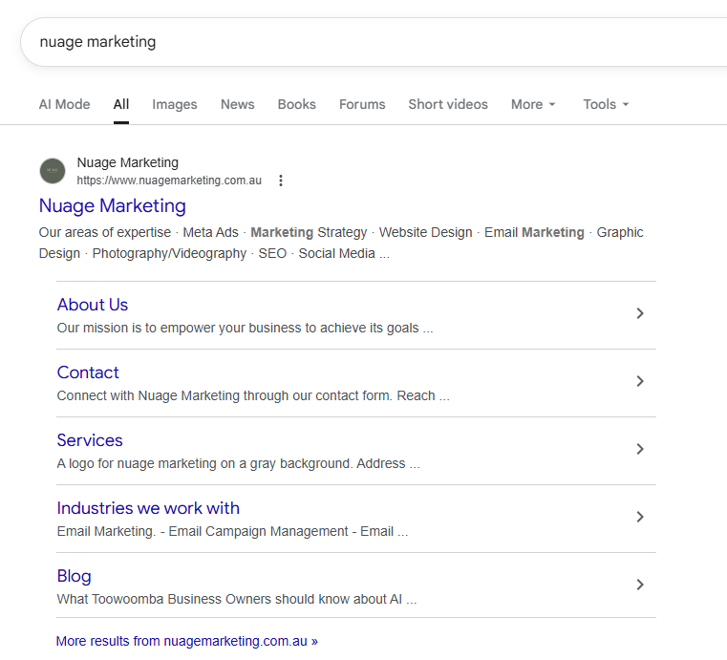
Task: Switch to Images tab
Action: (x=175, y=104)
